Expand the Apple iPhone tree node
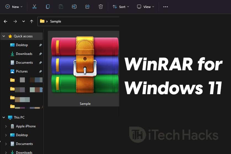231x154 pixels. pyautogui.click(x=6, y=126)
